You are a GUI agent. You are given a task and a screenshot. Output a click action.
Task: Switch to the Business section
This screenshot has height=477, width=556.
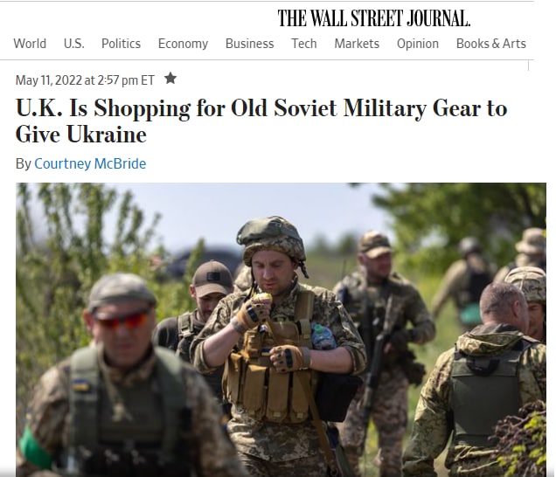click(250, 44)
